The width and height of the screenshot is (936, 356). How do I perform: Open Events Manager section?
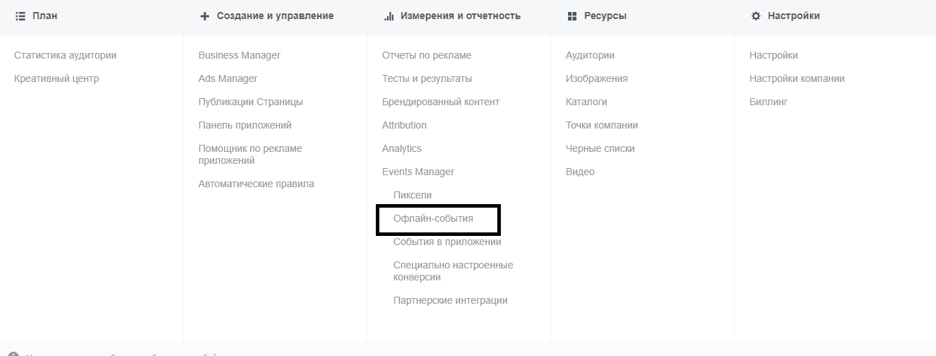[418, 172]
